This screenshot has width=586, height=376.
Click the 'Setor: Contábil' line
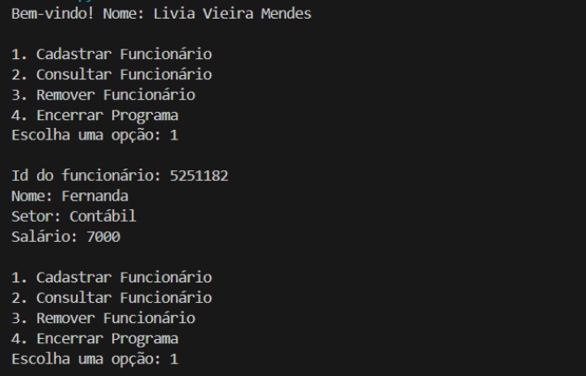74,216
